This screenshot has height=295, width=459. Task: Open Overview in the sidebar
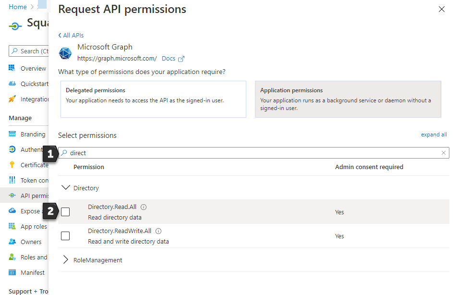[33, 69]
